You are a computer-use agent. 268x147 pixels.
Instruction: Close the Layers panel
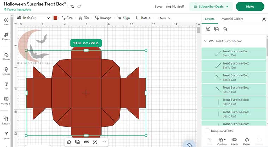pos(264,19)
